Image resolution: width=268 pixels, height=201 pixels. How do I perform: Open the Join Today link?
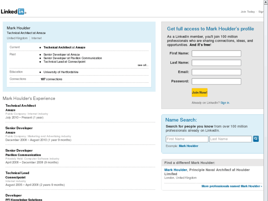pos(248,12)
